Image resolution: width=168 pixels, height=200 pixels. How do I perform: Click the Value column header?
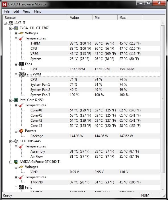click(81, 17)
